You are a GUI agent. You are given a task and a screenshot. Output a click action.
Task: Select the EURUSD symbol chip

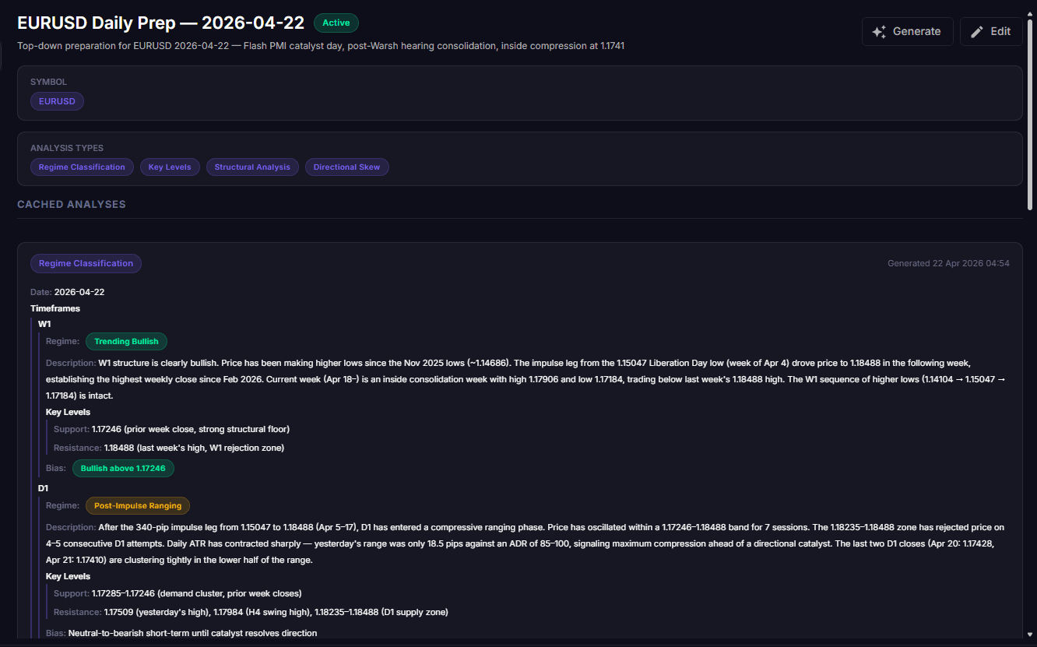click(57, 101)
